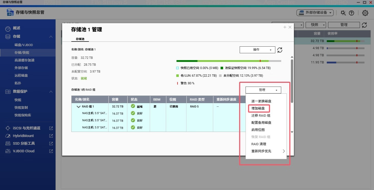The image size is (374, 190).
Task: Open external link icon beside VJBOD Cloud
Action: [x=51, y=151]
